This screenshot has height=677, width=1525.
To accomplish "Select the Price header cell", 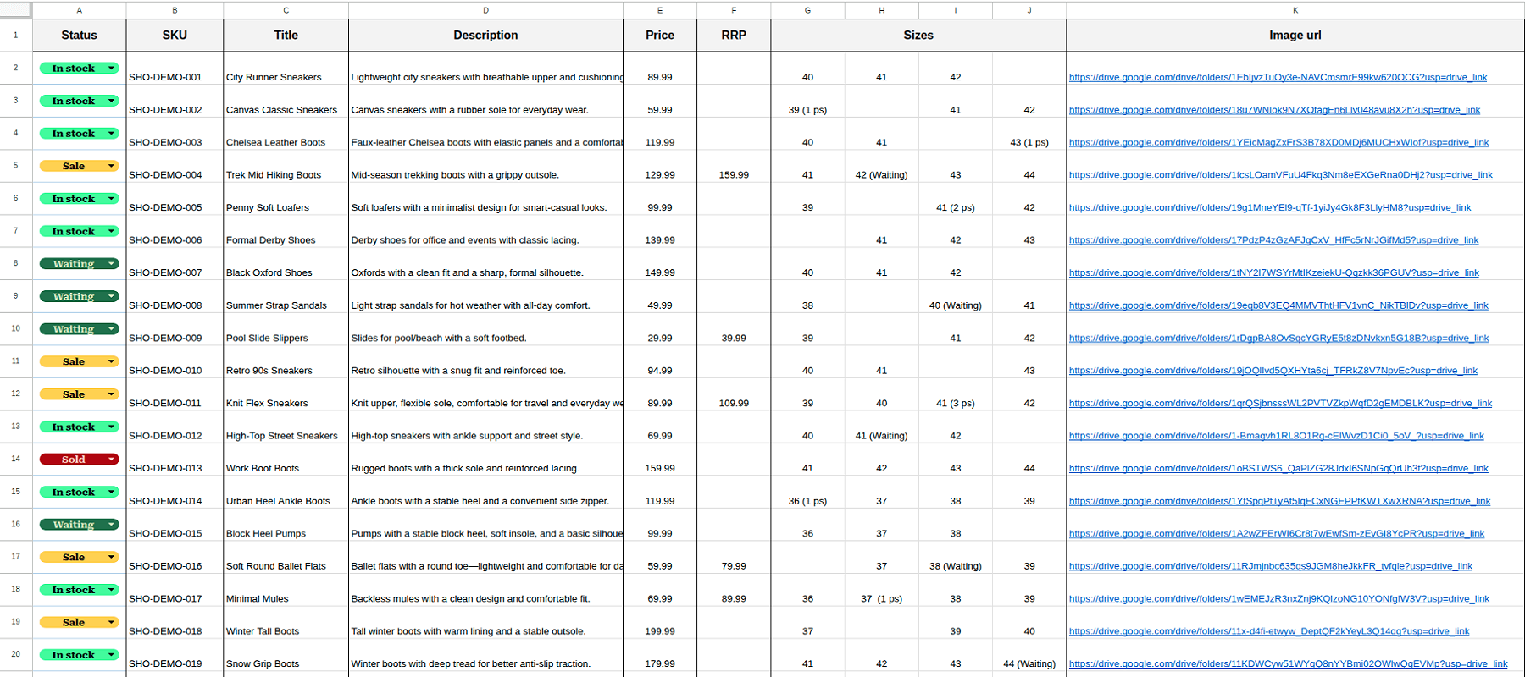I will (x=659, y=36).
